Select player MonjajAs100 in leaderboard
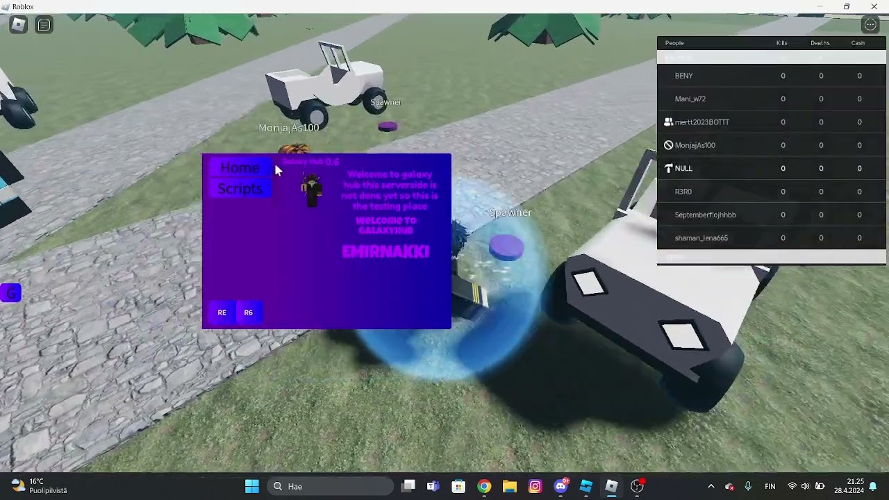 772,145
